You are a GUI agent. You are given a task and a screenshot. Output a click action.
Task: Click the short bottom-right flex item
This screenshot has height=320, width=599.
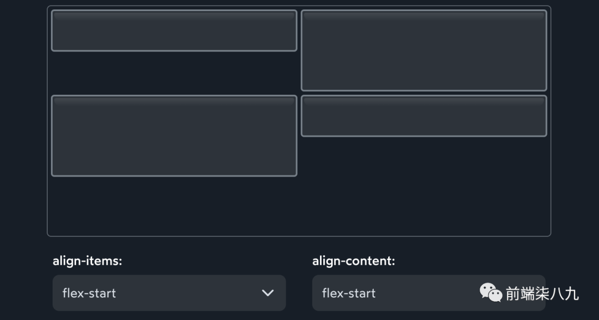click(x=424, y=116)
